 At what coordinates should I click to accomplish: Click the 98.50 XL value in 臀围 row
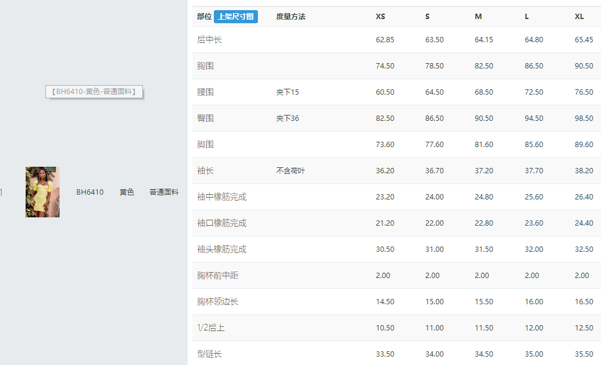click(x=584, y=118)
